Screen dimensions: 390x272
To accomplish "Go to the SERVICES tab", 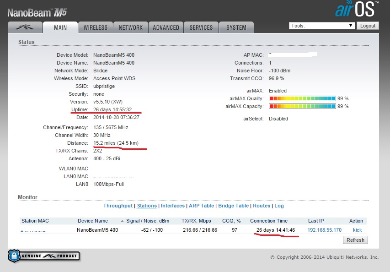I will [201, 27].
